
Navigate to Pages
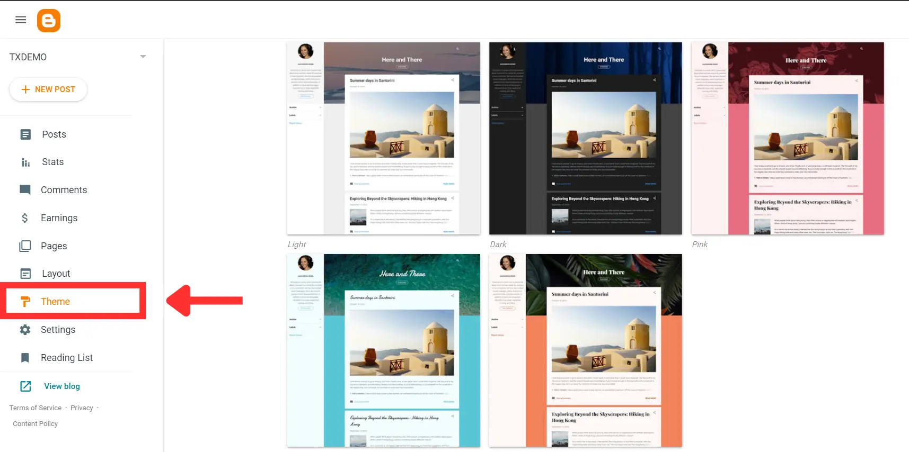[54, 246]
